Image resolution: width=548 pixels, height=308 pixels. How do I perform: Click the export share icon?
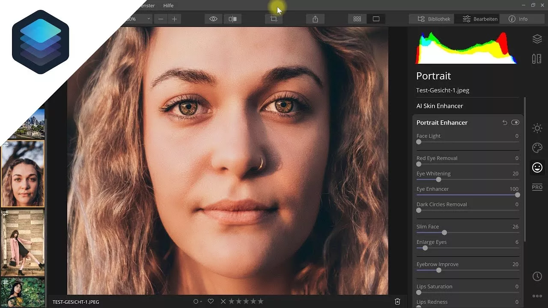[x=316, y=19]
